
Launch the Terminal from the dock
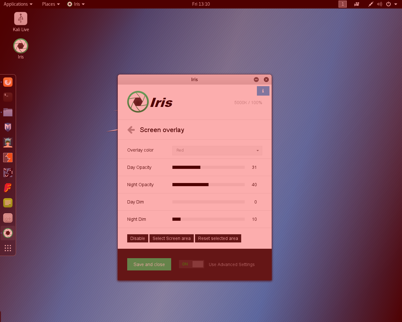(x=8, y=97)
